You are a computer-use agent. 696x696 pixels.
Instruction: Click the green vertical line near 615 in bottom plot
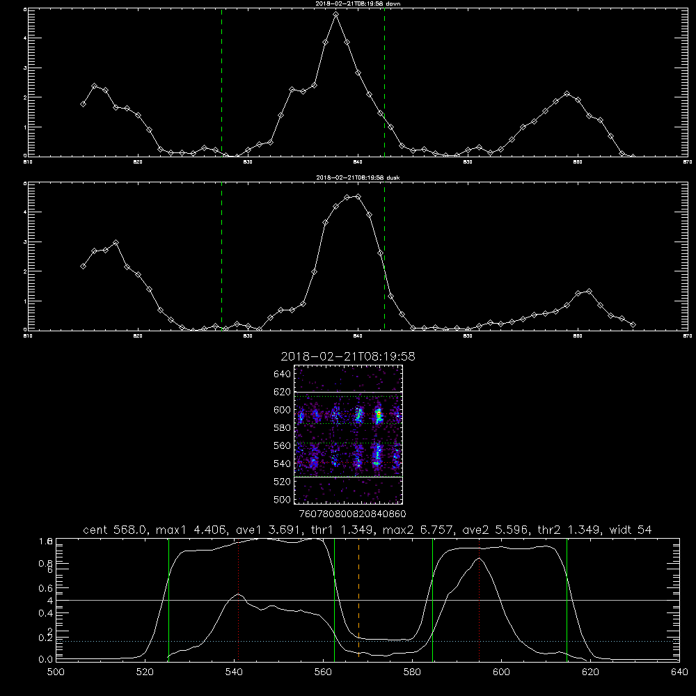tap(567, 599)
